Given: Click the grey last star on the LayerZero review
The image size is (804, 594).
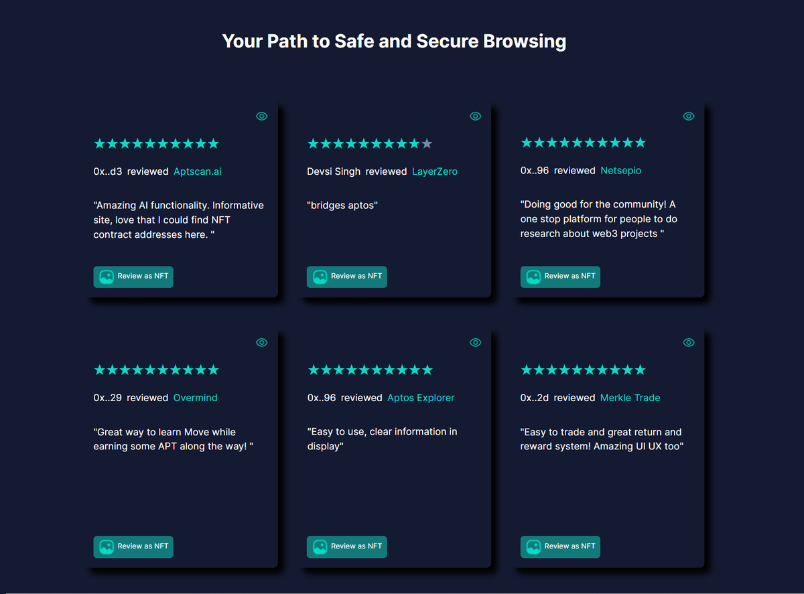Looking at the screenshot, I should pos(427,143).
